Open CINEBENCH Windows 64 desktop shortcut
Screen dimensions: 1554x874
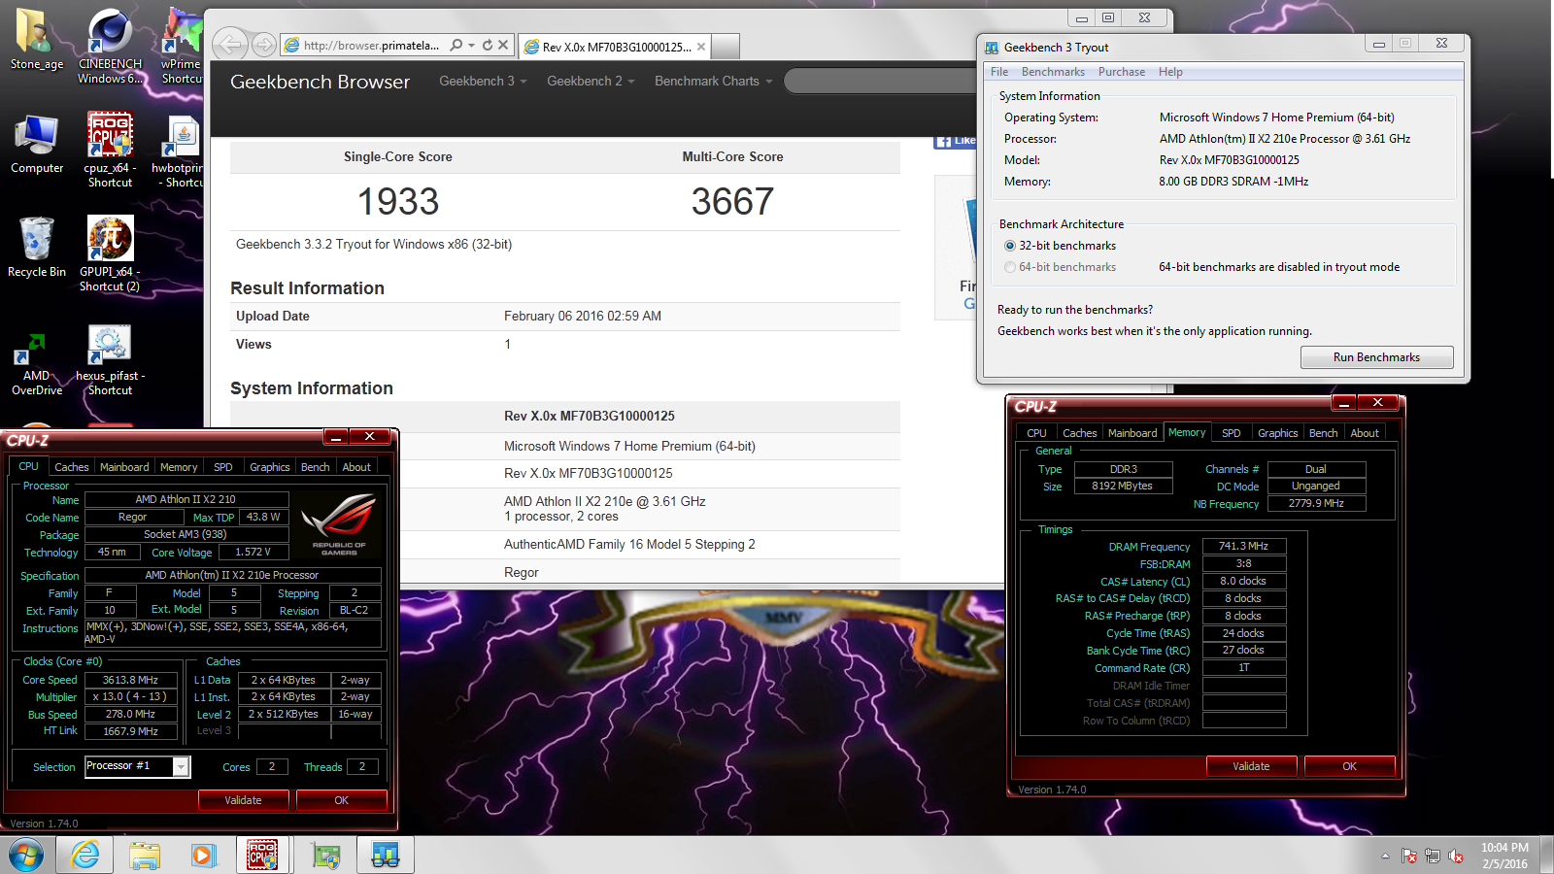tap(110, 47)
